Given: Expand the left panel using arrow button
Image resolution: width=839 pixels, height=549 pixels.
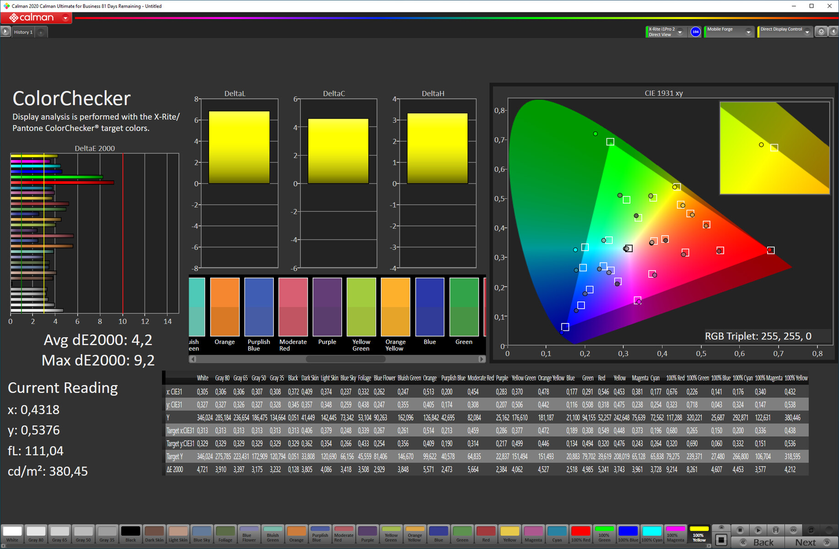Looking at the screenshot, I should click(x=5, y=32).
